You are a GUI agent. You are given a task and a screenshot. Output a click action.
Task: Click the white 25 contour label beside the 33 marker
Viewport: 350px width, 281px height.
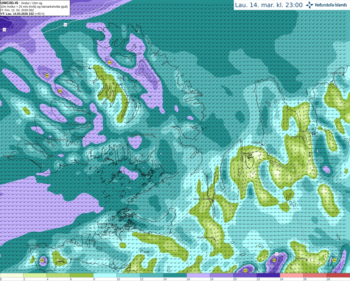[x=276, y=254]
